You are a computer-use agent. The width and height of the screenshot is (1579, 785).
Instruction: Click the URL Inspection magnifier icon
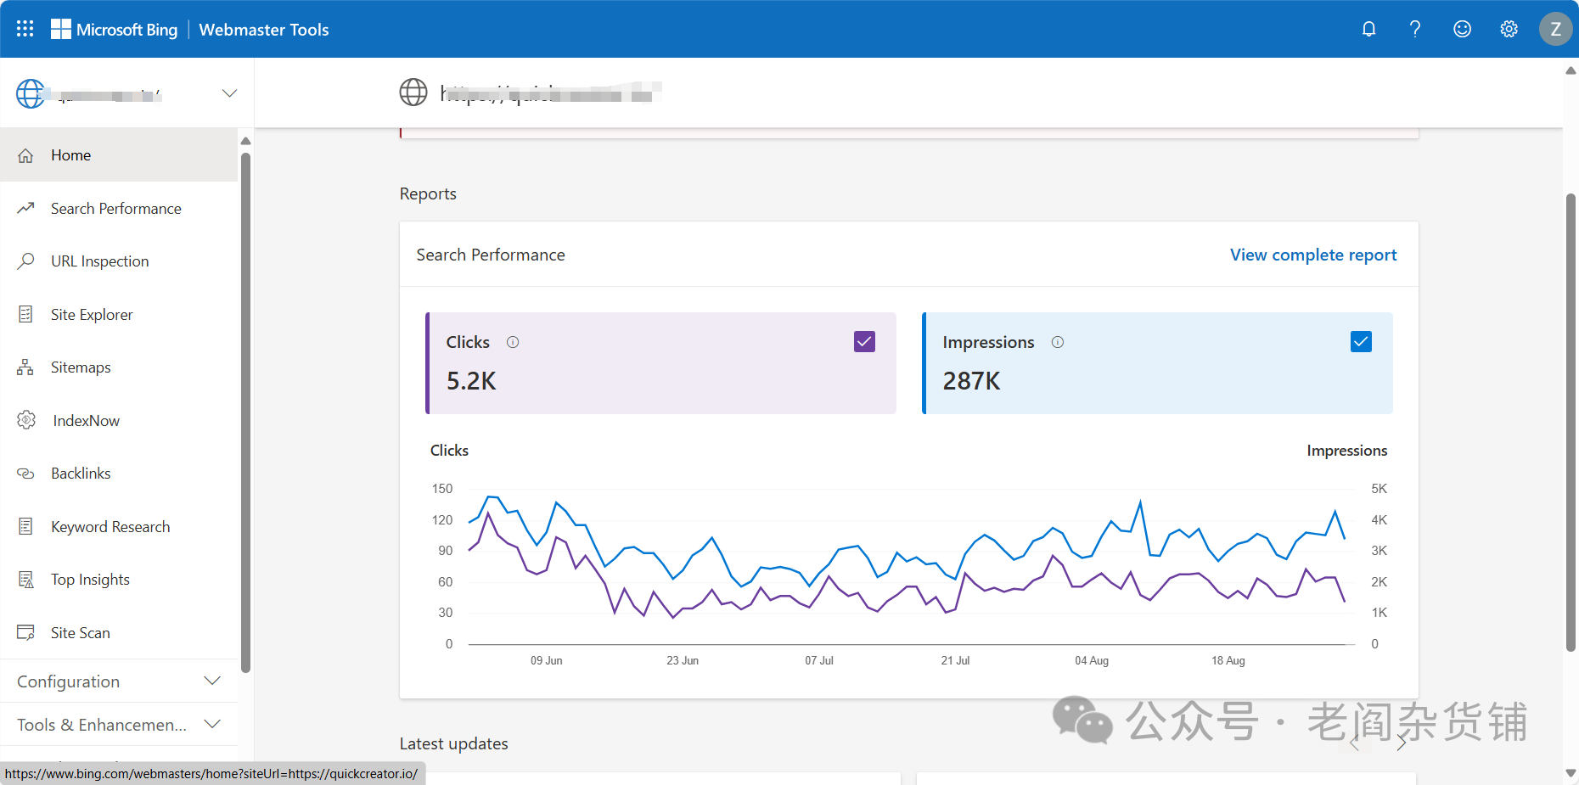[25, 261]
